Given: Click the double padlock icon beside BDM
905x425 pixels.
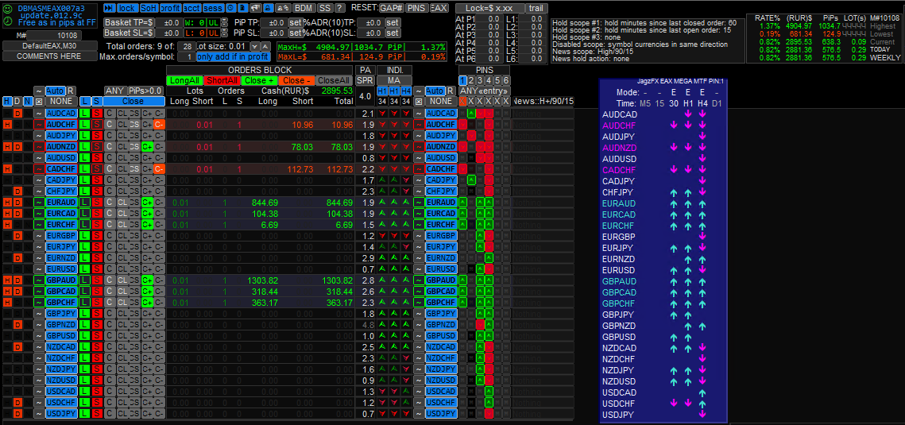Looking at the screenshot, I should click(282, 8).
